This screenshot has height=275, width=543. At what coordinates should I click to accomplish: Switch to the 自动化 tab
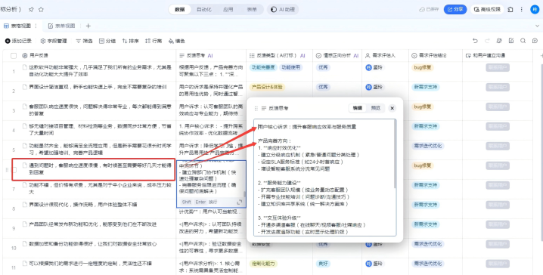[x=204, y=9]
